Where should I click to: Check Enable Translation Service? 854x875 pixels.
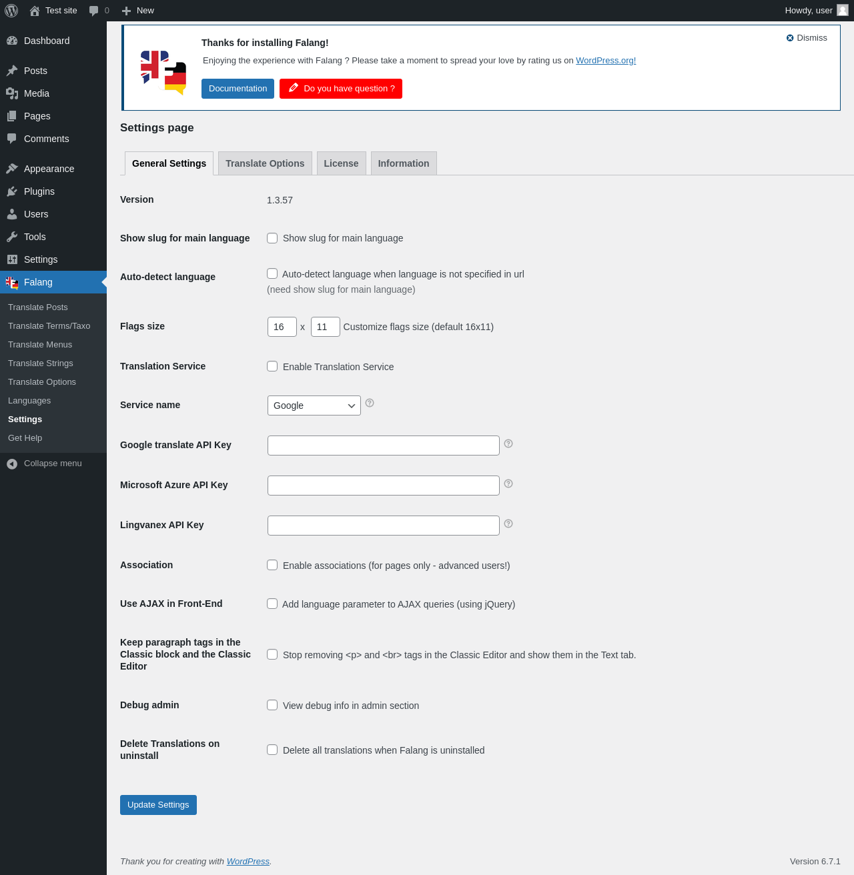tap(272, 366)
